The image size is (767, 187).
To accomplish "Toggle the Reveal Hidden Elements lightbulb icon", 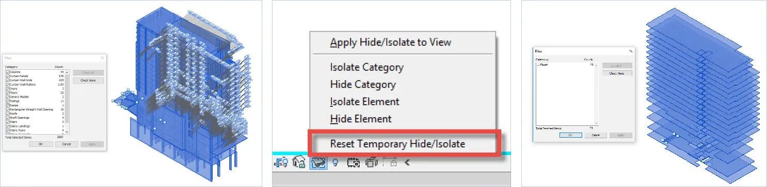I will pyautogui.click(x=335, y=162).
